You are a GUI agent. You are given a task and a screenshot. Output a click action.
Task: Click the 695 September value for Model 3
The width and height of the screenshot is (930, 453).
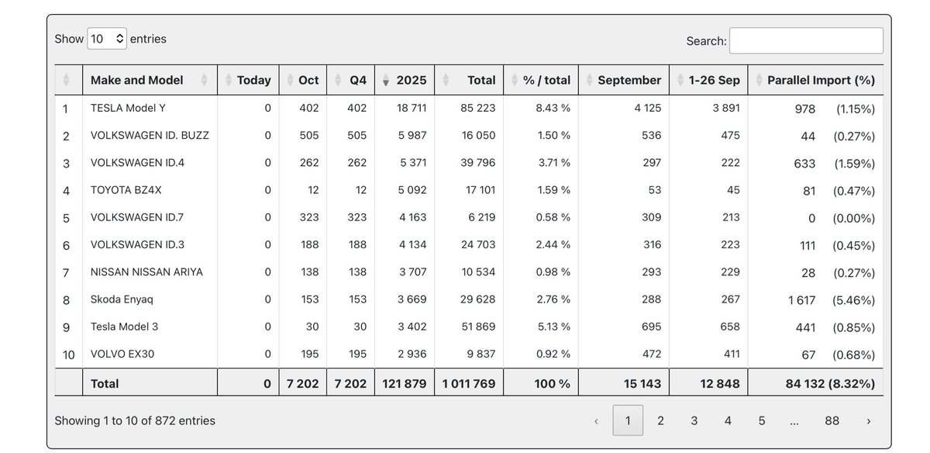click(651, 327)
